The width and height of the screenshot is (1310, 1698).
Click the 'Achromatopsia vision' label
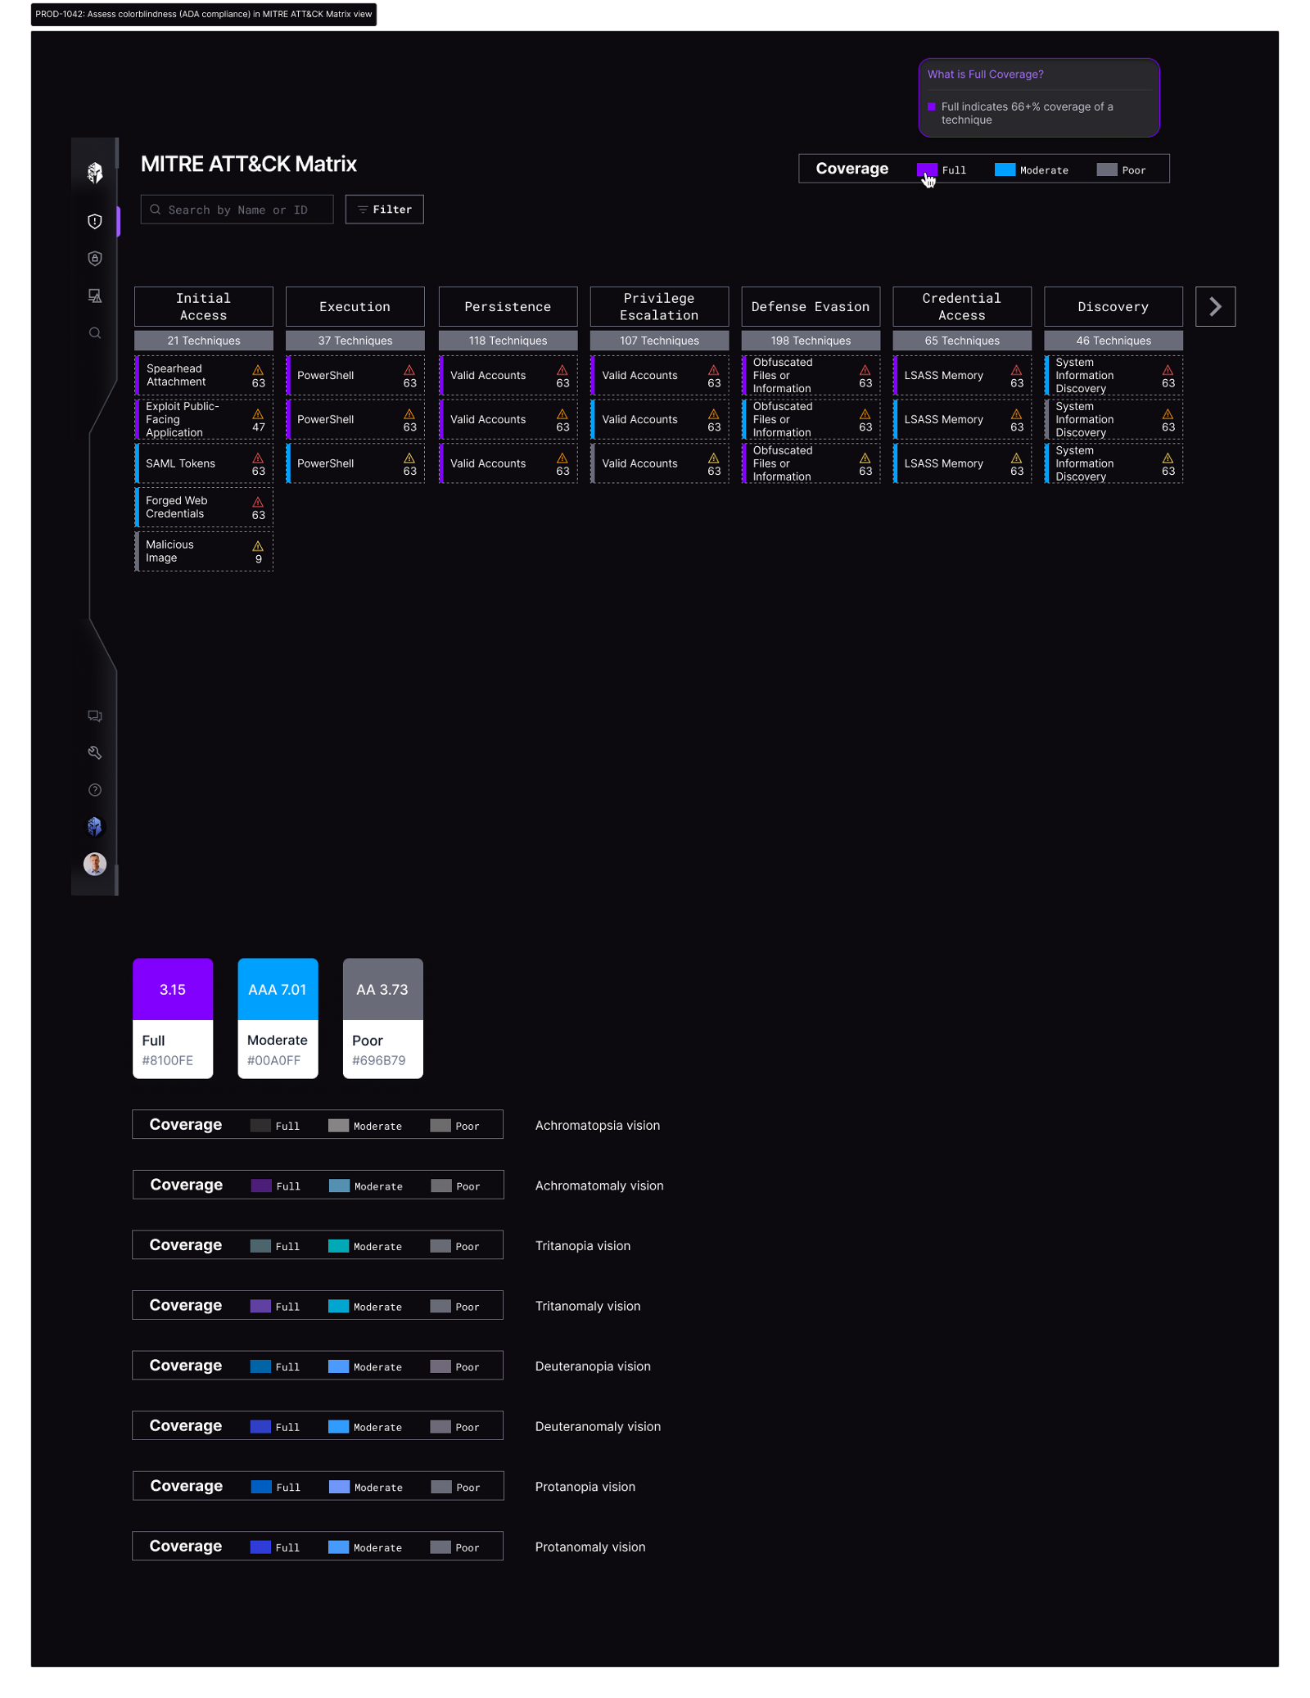[598, 1126]
